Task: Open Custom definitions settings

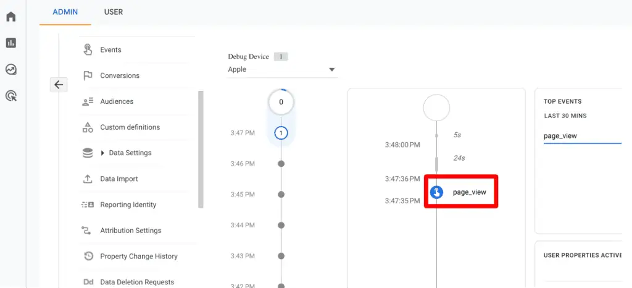Action: (130, 127)
